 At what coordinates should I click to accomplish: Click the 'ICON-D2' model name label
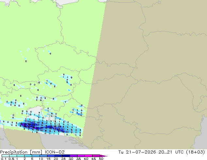pyautogui.click(x=55, y=152)
